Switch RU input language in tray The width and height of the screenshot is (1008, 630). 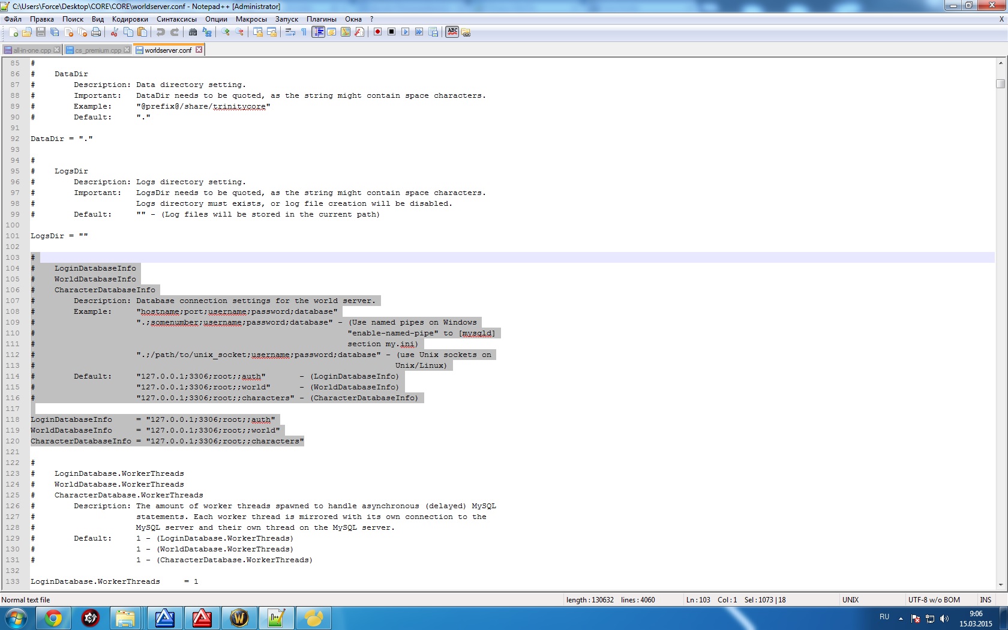tap(884, 617)
